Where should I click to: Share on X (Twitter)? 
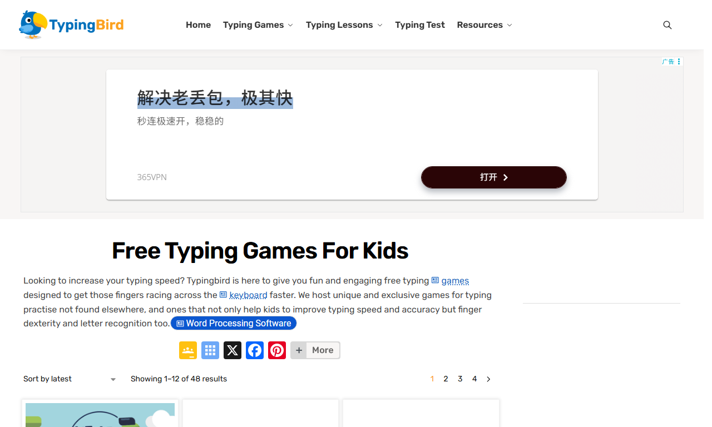(x=233, y=350)
